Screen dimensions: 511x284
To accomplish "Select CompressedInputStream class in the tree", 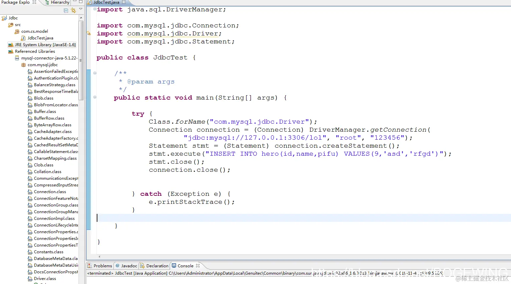I will [56, 185].
